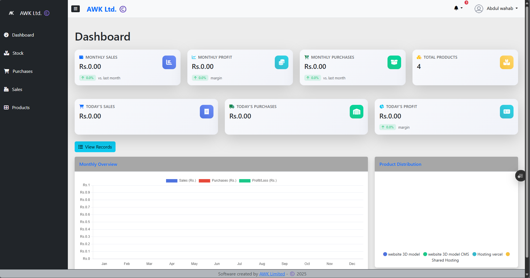Open the notifications bell icon

(x=456, y=8)
